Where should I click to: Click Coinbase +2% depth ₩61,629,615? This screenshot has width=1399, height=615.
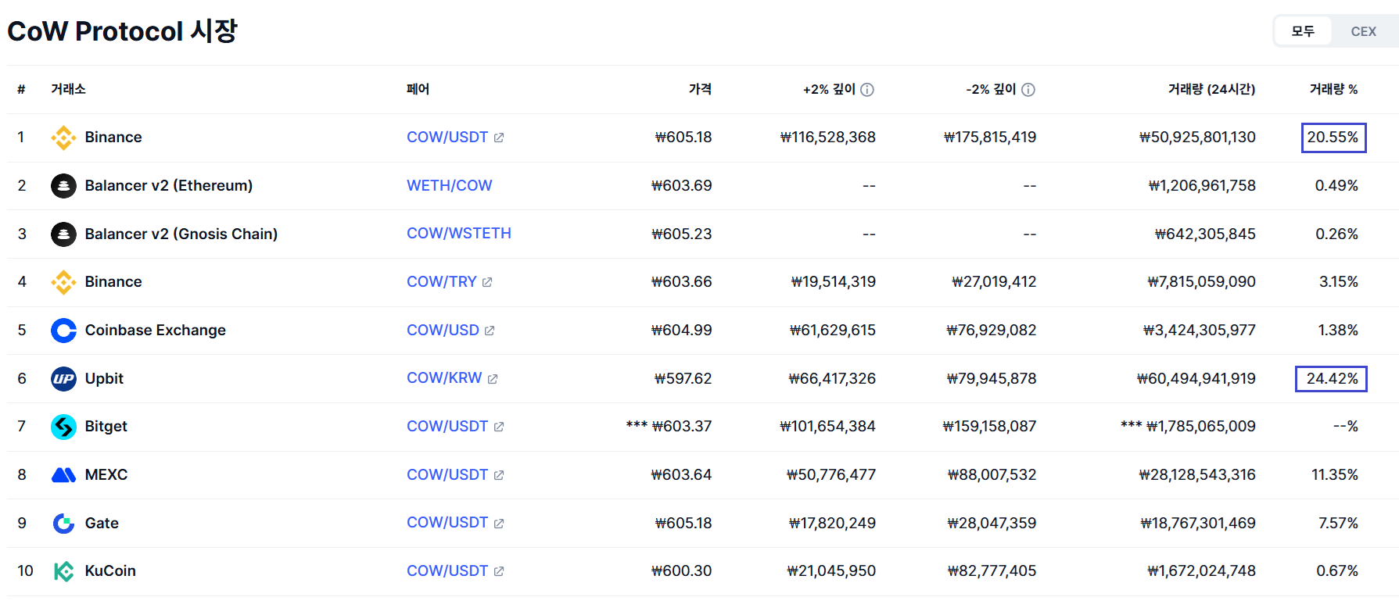[833, 330]
